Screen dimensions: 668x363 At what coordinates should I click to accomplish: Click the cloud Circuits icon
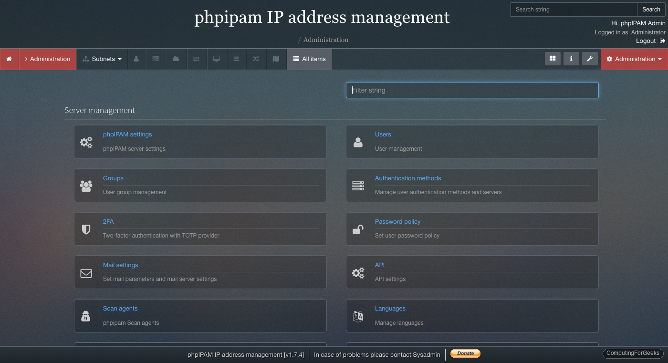[176, 59]
